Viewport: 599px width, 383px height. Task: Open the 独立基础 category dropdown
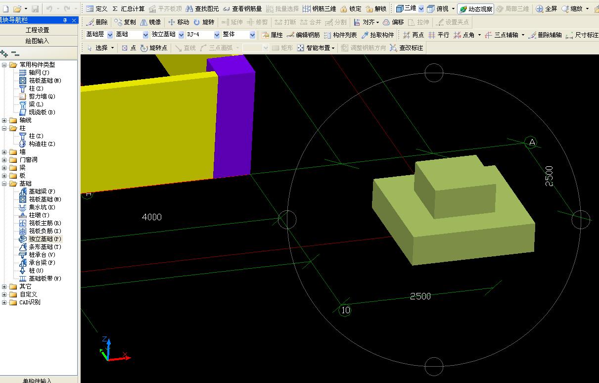181,35
